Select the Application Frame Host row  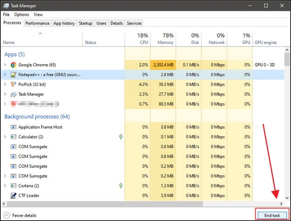143,127
